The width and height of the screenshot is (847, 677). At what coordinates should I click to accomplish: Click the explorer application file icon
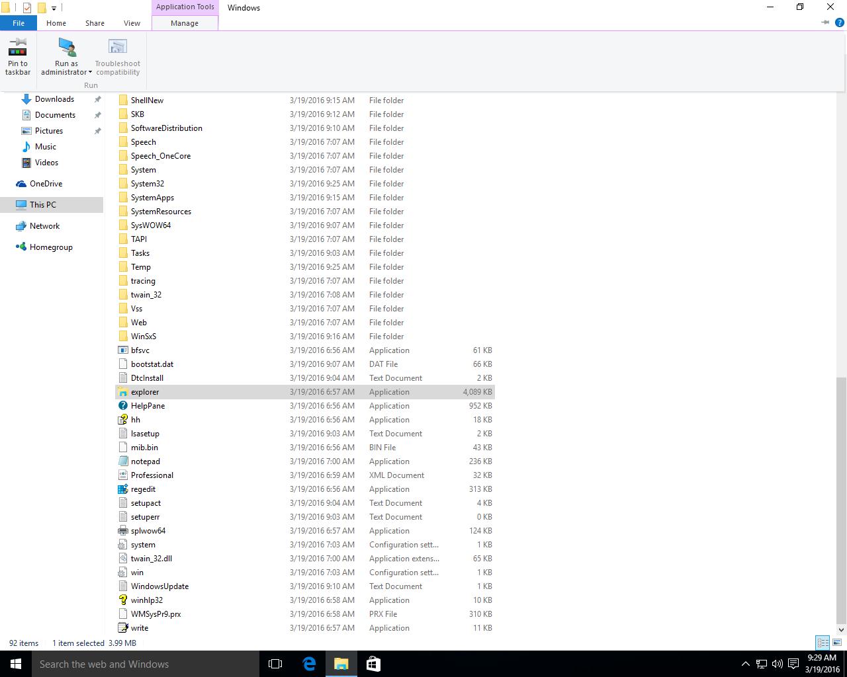point(122,392)
